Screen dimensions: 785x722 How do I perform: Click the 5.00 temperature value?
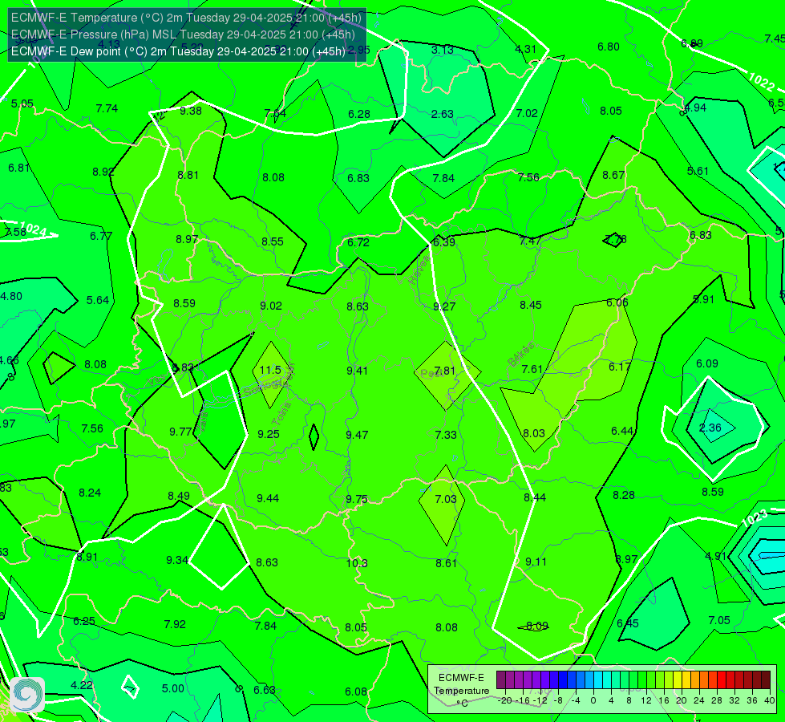pyautogui.click(x=173, y=688)
